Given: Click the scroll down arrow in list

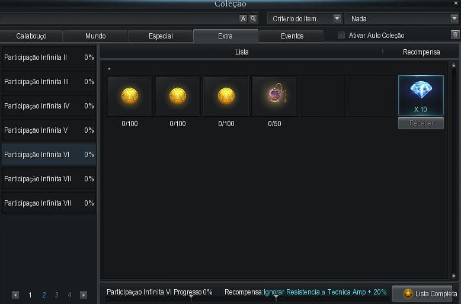Looking at the screenshot, I should click(x=454, y=276).
